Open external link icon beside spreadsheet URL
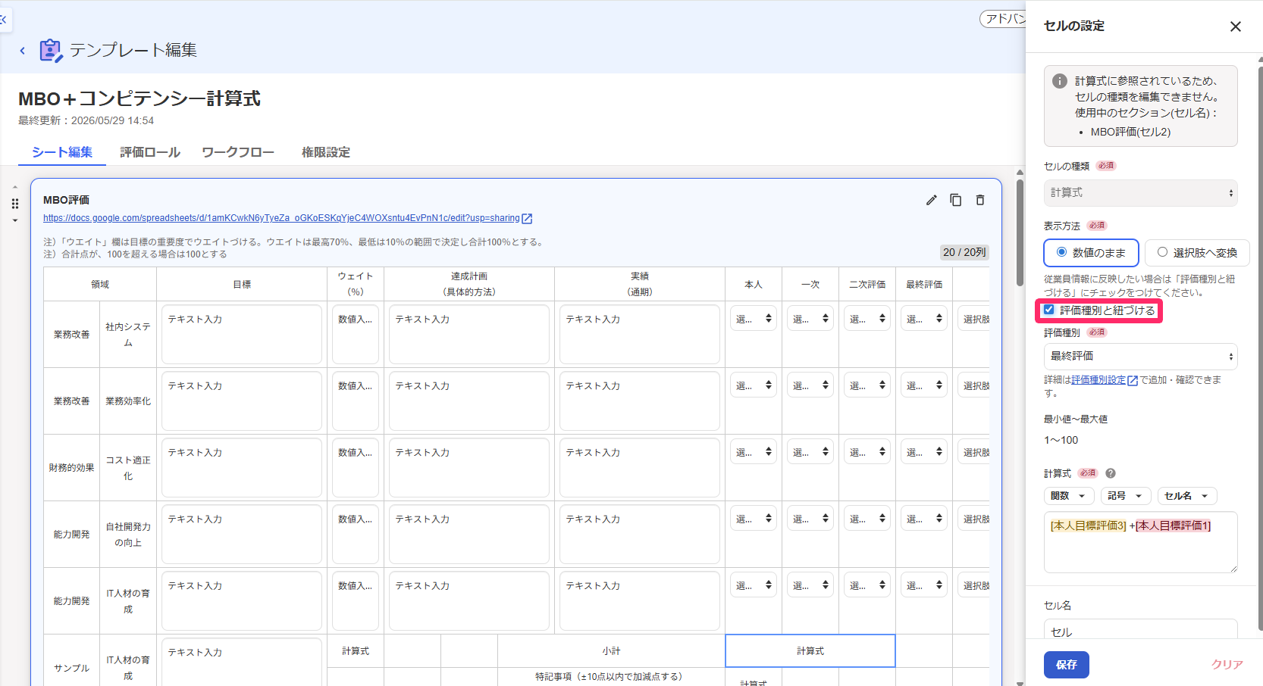Image resolution: width=1263 pixels, height=686 pixels. click(527, 219)
